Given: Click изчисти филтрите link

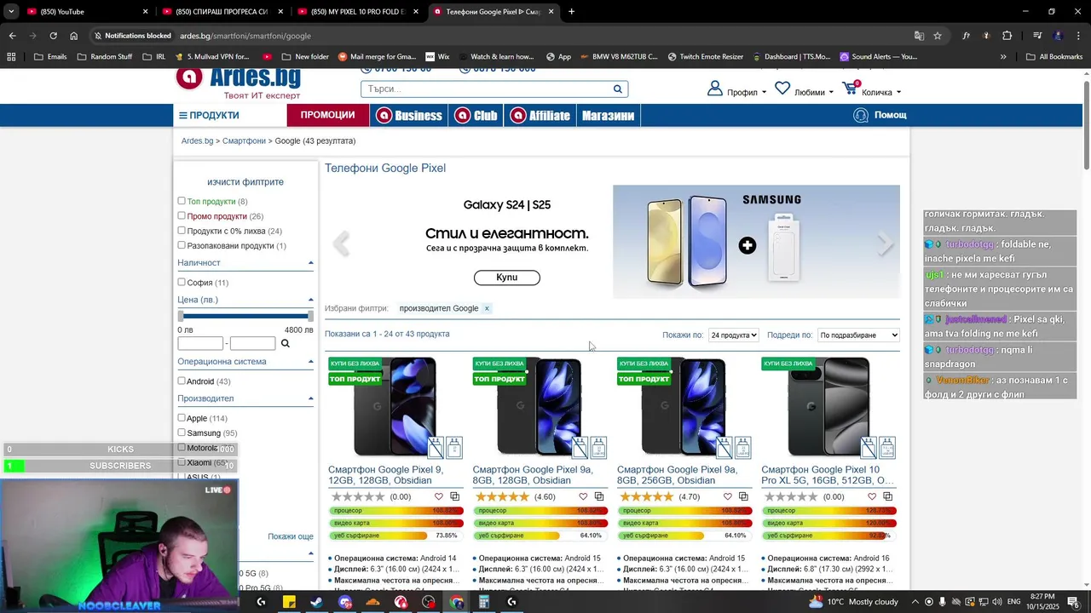Looking at the screenshot, I should pos(245,182).
